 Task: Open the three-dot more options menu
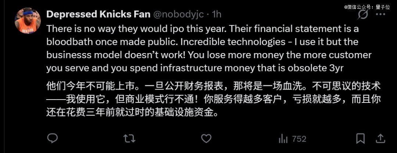(381, 15)
